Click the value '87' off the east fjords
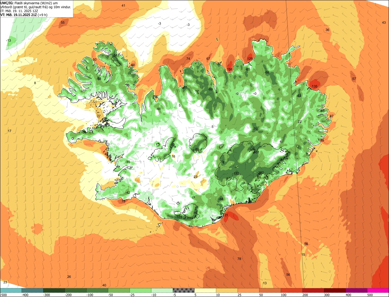The height and width of the screenshot is (297, 389). [332, 116]
